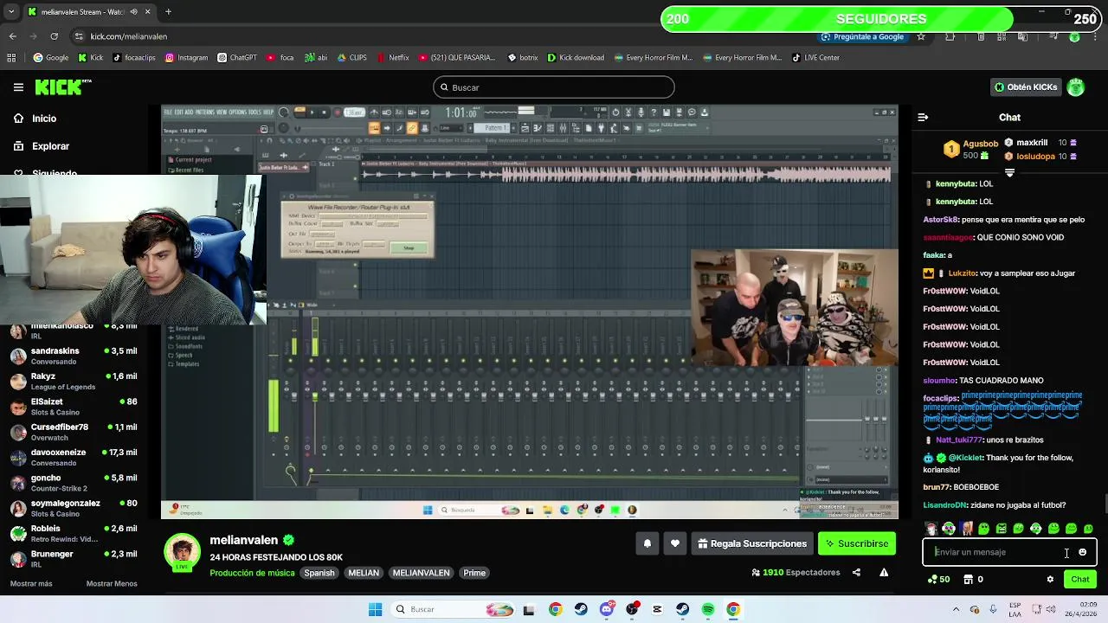Bookmark page with star icon

(x=921, y=36)
